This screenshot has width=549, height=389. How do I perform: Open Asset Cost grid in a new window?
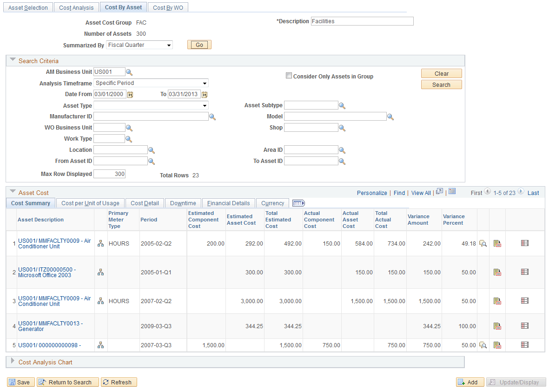439,192
